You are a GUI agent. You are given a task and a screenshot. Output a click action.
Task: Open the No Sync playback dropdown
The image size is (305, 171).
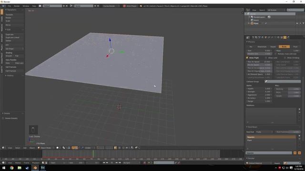pos(132,162)
